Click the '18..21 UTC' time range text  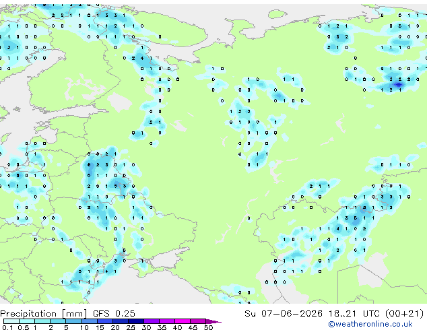[x=354, y=313]
